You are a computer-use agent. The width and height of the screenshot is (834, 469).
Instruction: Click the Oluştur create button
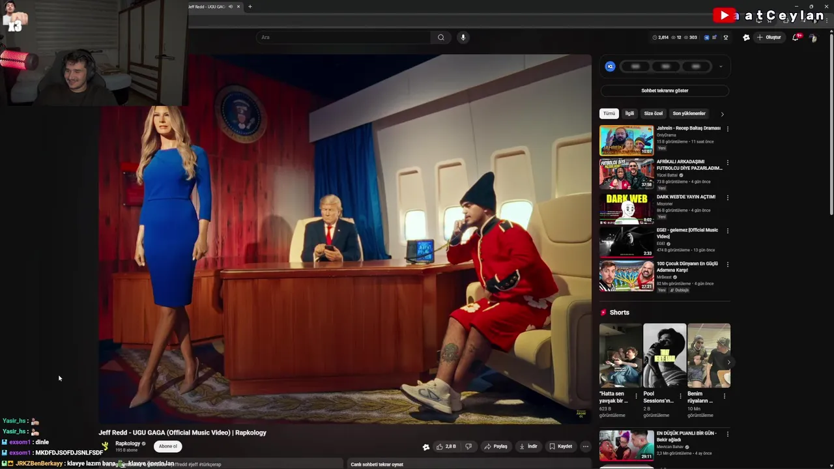coord(769,37)
